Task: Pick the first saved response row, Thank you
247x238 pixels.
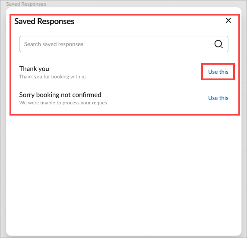Action: pyautogui.click(x=123, y=72)
